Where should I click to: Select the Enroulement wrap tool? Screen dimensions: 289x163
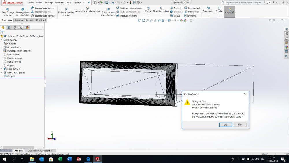(192, 8)
